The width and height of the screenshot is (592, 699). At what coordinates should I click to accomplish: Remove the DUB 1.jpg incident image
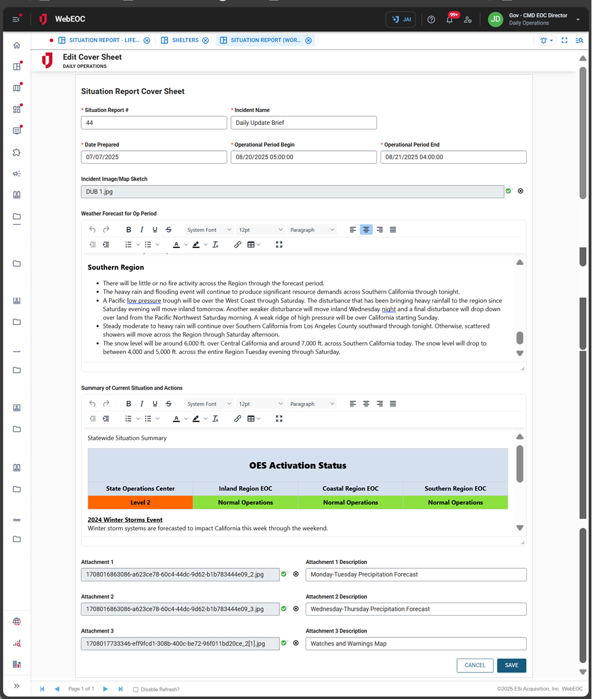pos(520,191)
